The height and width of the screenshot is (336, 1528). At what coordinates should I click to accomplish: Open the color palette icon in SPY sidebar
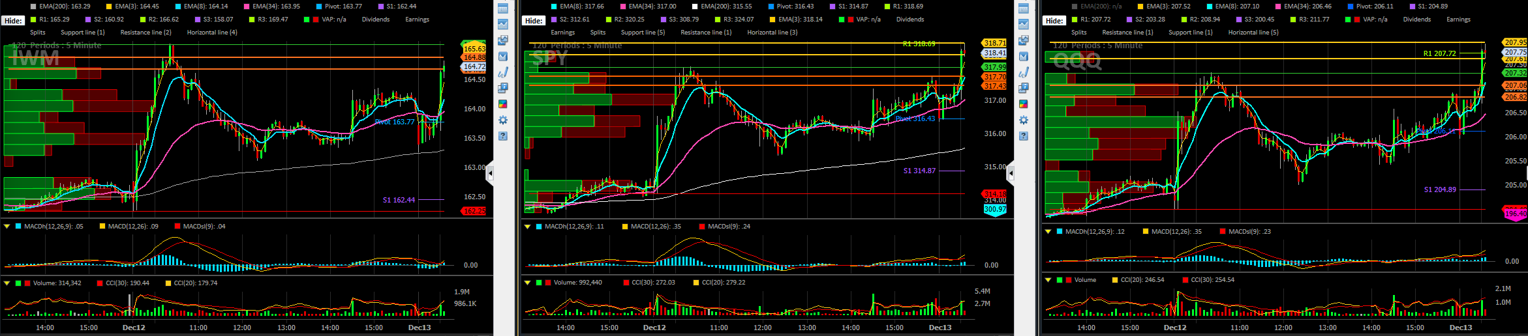click(x=1024, y=104)
